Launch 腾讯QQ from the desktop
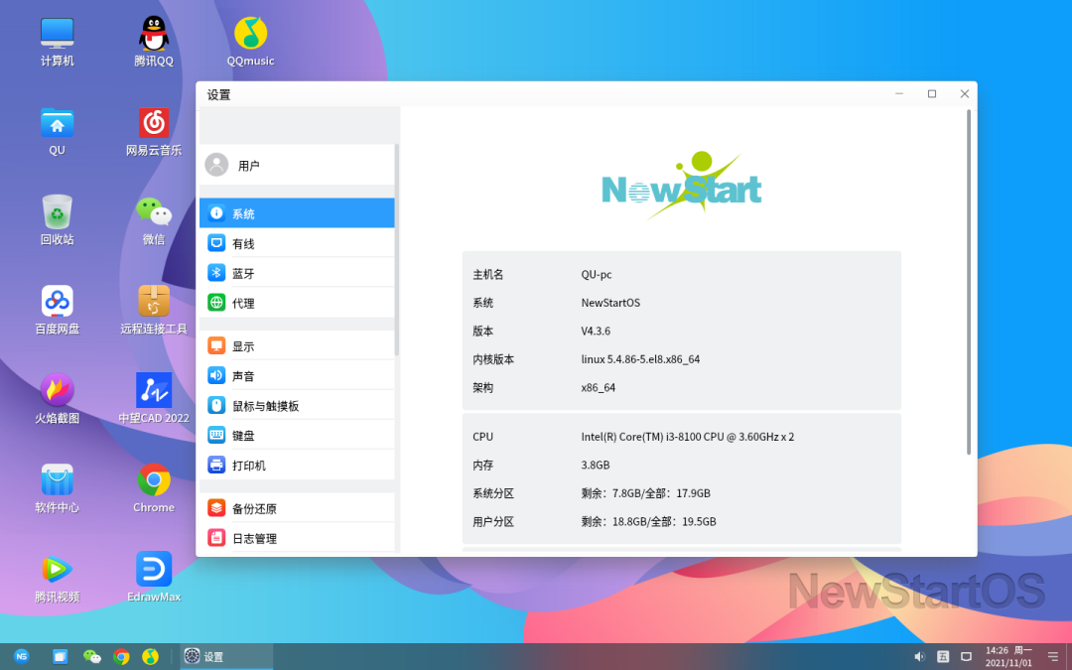Viewport: 1072px width, 670px height. point(154,41)
